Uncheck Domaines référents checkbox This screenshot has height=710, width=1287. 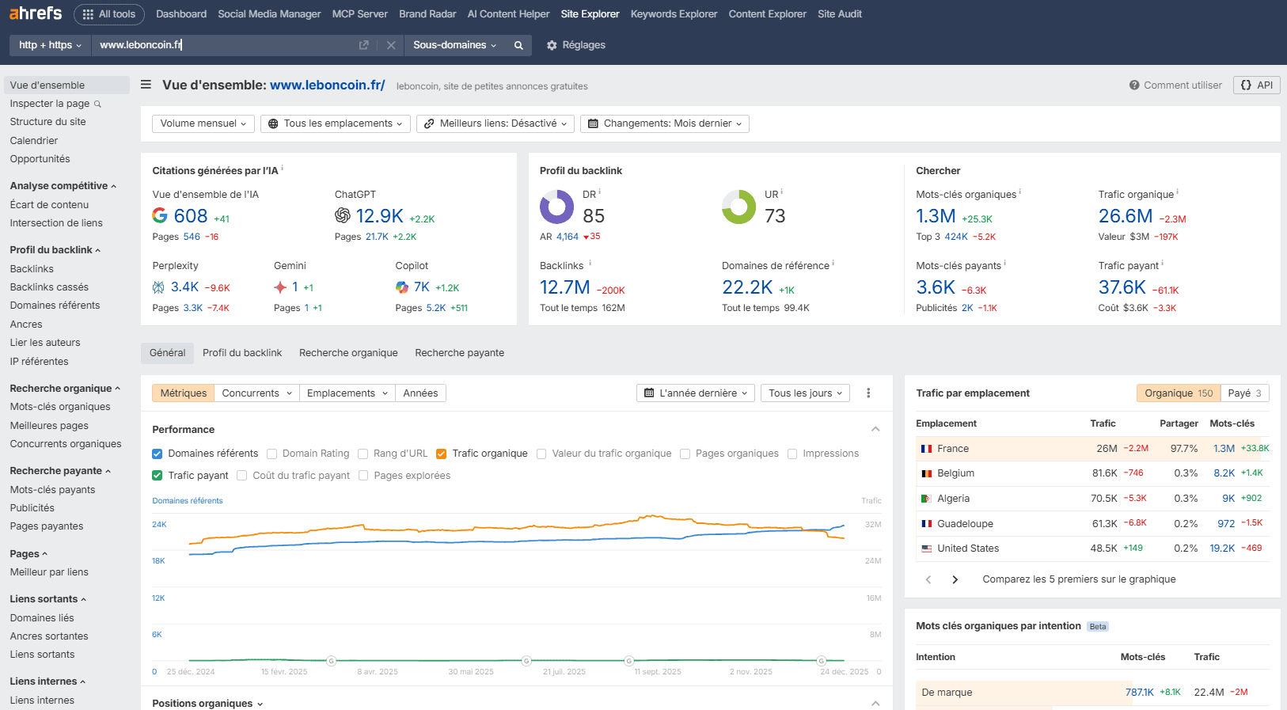[157, 454]
